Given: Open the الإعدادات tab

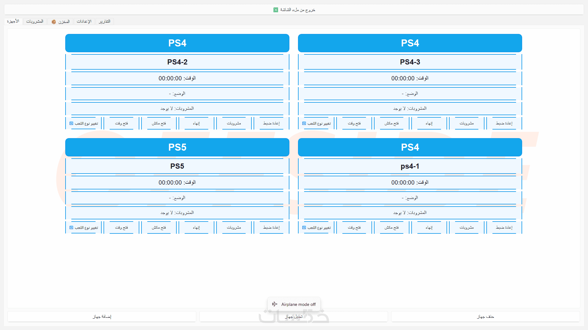Looking at the screenshot, I should 84,21.
